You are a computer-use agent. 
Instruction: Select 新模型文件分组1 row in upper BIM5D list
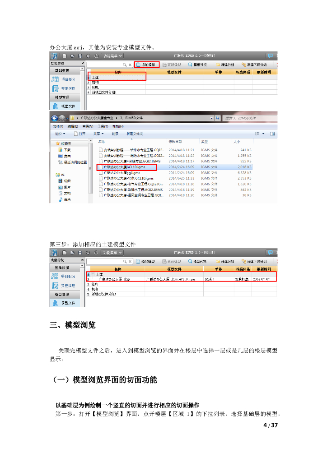point(182,92)
